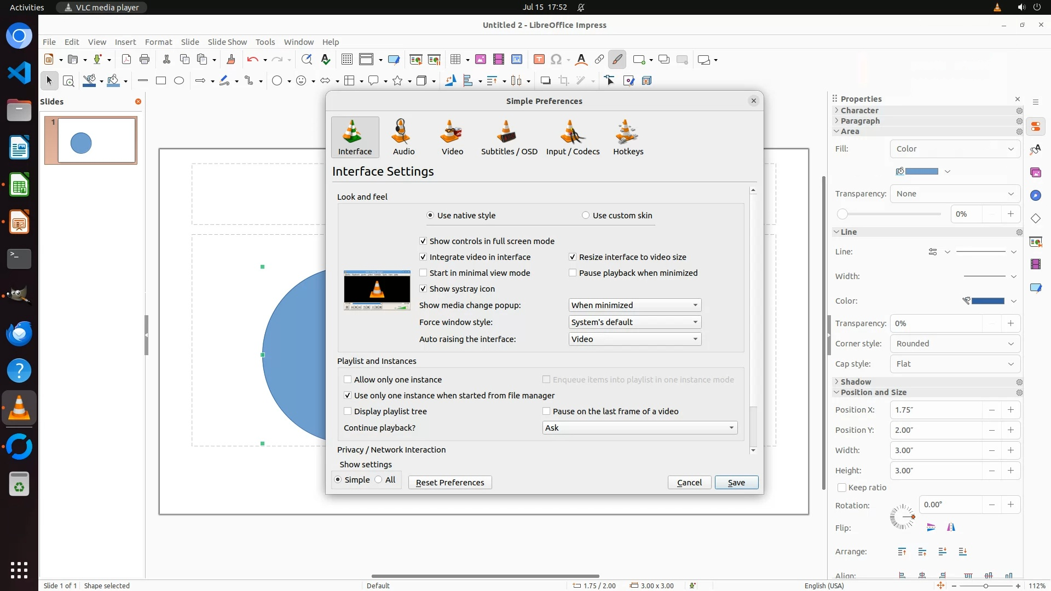This screenshot has height=591, width=1051.
Task: Enable Start in minimal view mode
Action: coord(423,273)
